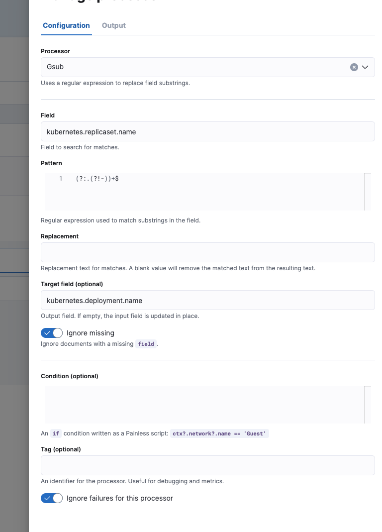Image resolution: width=382 pixels, height=532 pixels.
Task: Open the Output tab
Action: (x=114, y=25)
